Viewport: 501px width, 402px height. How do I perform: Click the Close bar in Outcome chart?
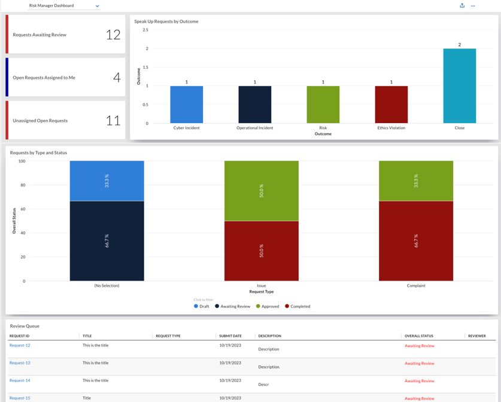460,86
